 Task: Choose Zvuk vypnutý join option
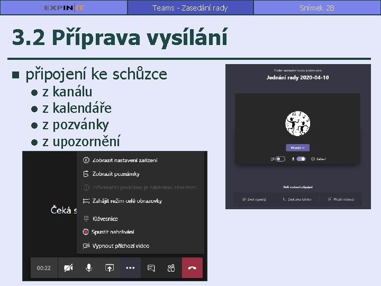click(254, 200)
